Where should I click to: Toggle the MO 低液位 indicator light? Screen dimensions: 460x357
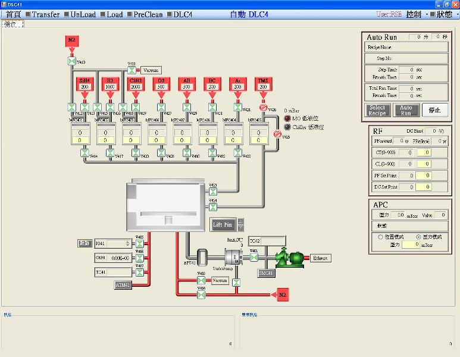pyautogui.click(x=287, y=118)
